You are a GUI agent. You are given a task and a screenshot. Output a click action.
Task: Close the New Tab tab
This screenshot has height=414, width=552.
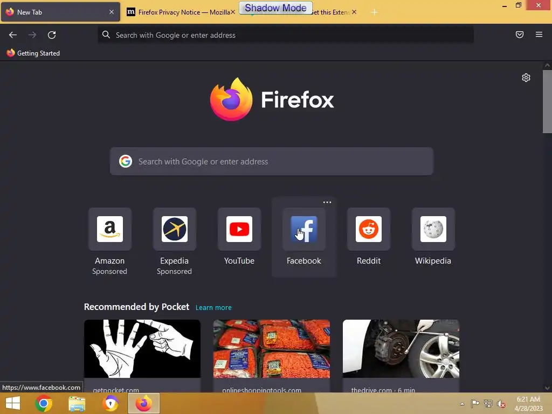(111, 12)
